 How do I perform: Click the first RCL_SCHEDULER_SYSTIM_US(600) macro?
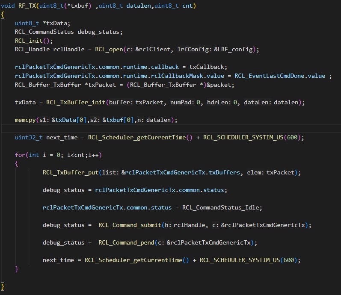[252, 137]
